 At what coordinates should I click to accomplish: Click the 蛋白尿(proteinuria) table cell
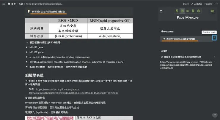68,36
